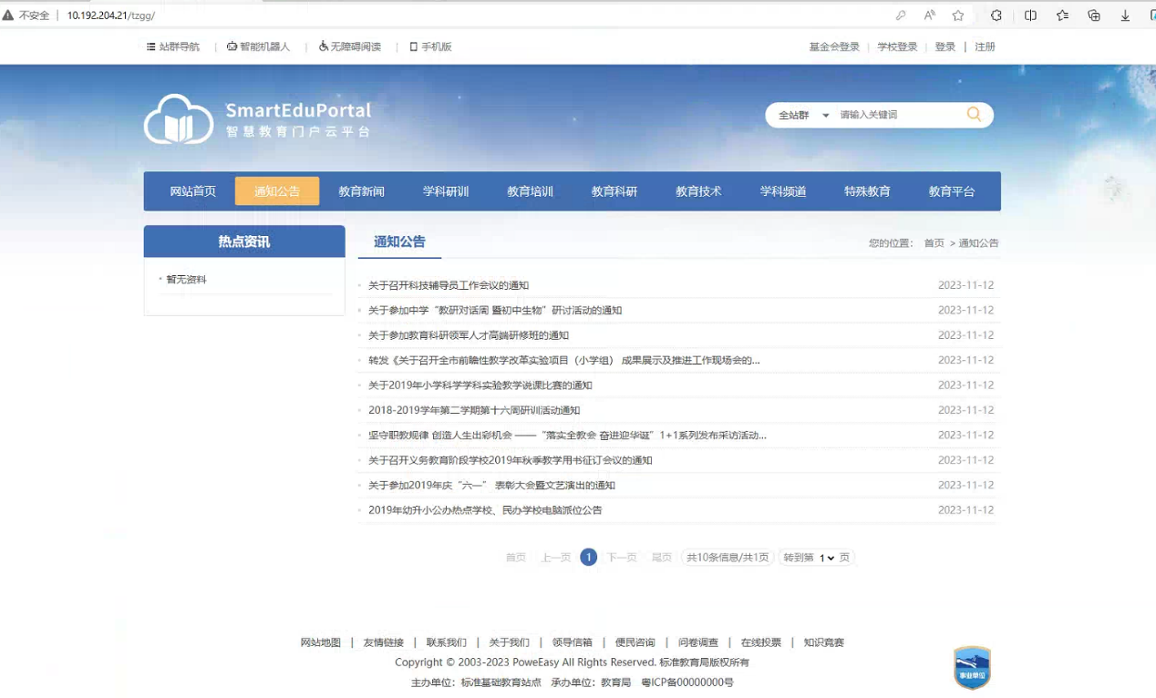
Task: Click the 事业单位 badge icon in footer
Action: coord(972,668)
